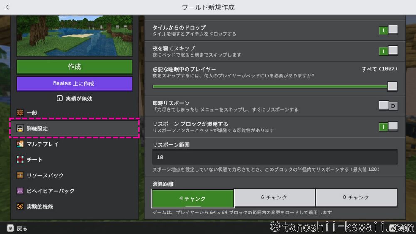This screenshot has height=234, width=416.
Task: Toggle 夜を寝てスキップ switch
Action: pyautogui.click(x=388, y=51)
